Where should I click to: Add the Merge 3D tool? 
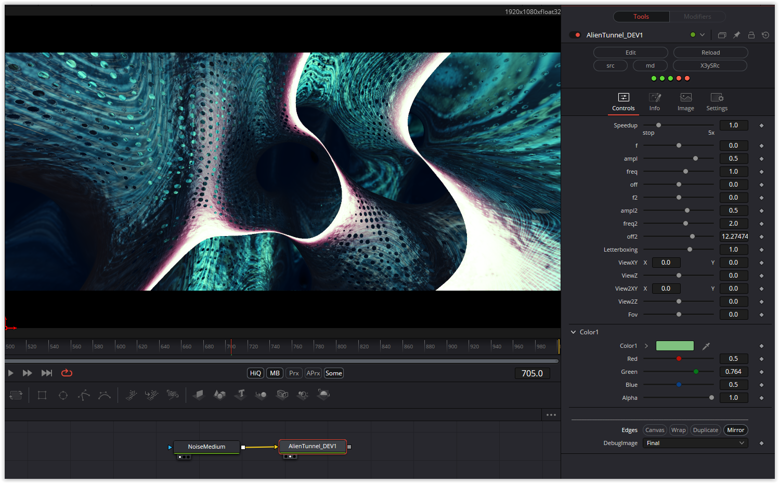pyautogui.click(x=261, y=395)
